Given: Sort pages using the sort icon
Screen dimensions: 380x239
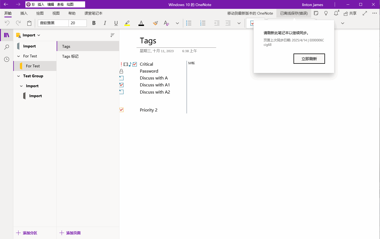Looking at the screenshot, I should click(x=112, y=35).
